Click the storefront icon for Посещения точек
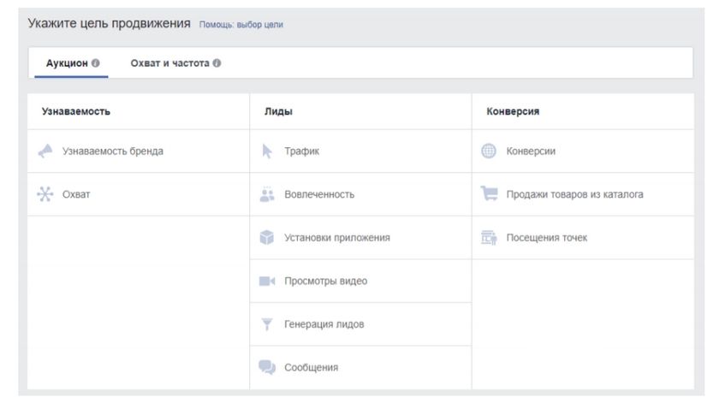Image resolution: width=719 pixels, height=403 pixels. (489, 238)
